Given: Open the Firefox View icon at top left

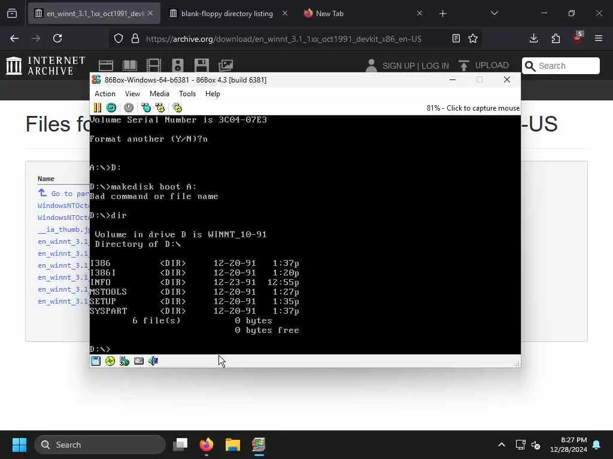Looking at the screenshot, I should click(x=12, y=14).
